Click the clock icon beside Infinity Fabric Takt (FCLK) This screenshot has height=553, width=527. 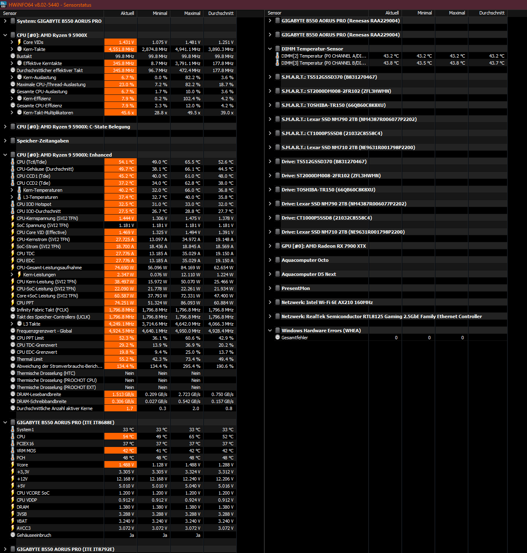(x=12, y=310)
